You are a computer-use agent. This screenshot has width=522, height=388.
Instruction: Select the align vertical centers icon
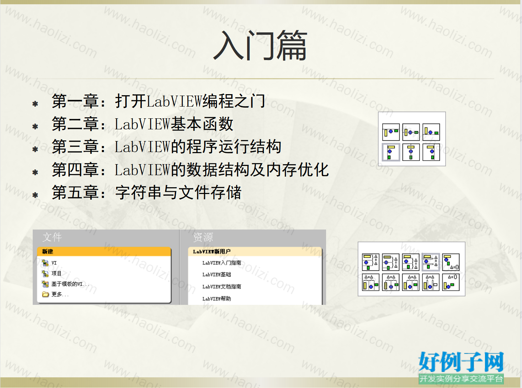pyautogui.click(x=411, y=132)
